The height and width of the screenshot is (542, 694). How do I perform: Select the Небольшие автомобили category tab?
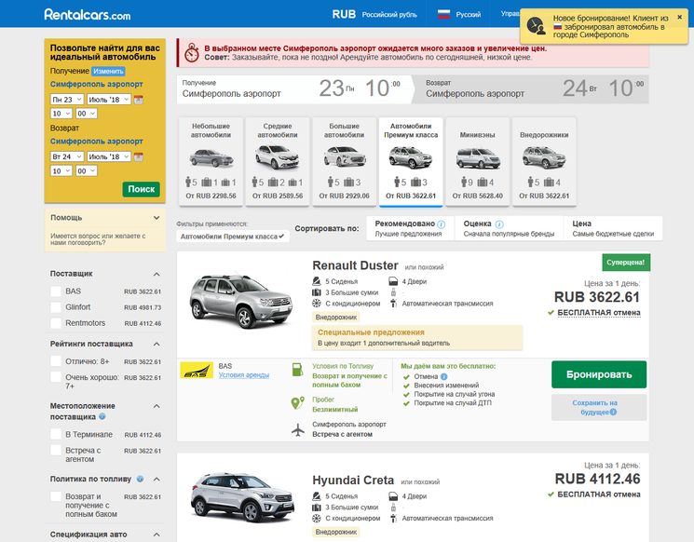click(211, 161)
